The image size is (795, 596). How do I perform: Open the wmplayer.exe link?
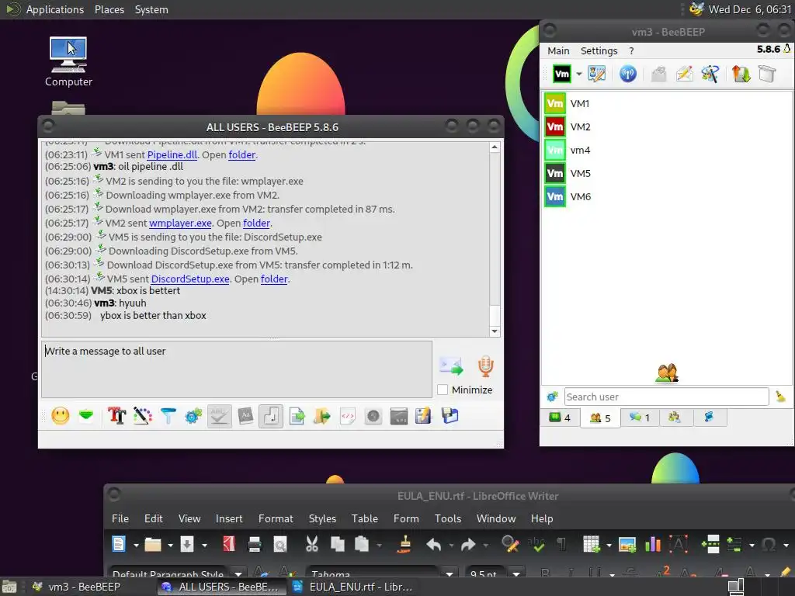pos(180,223)
